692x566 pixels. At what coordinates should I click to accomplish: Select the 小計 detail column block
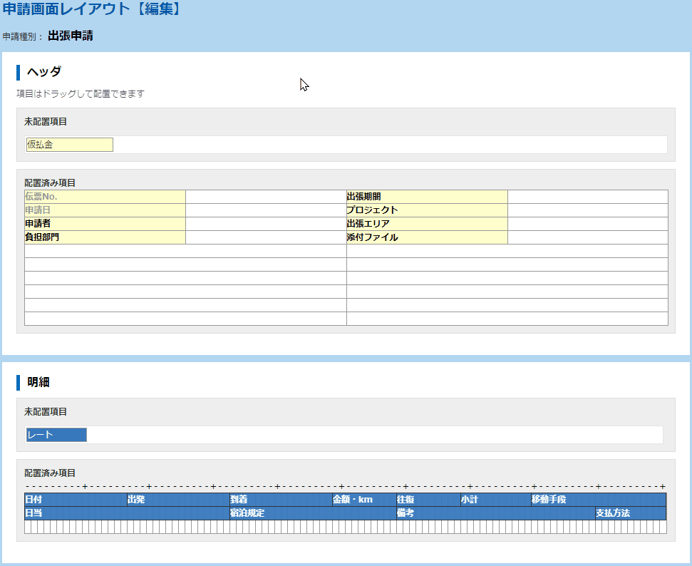click(495, 500)
